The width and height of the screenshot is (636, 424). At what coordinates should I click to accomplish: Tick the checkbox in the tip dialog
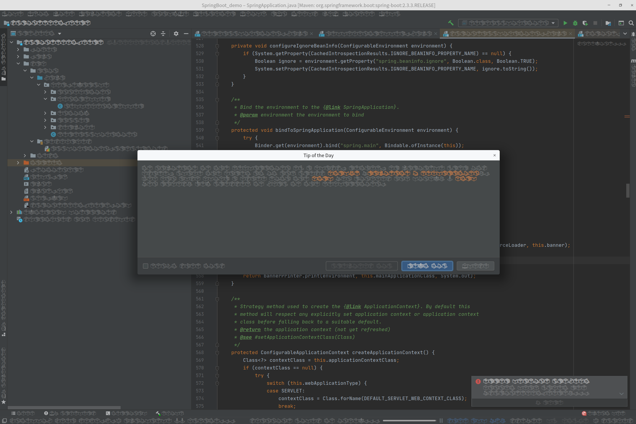(145, 266)
